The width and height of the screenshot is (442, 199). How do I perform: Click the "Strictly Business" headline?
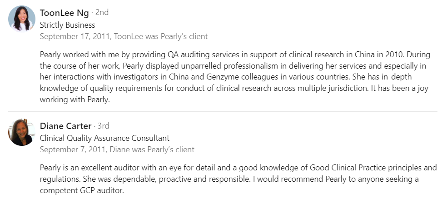(x=68, y=25)
